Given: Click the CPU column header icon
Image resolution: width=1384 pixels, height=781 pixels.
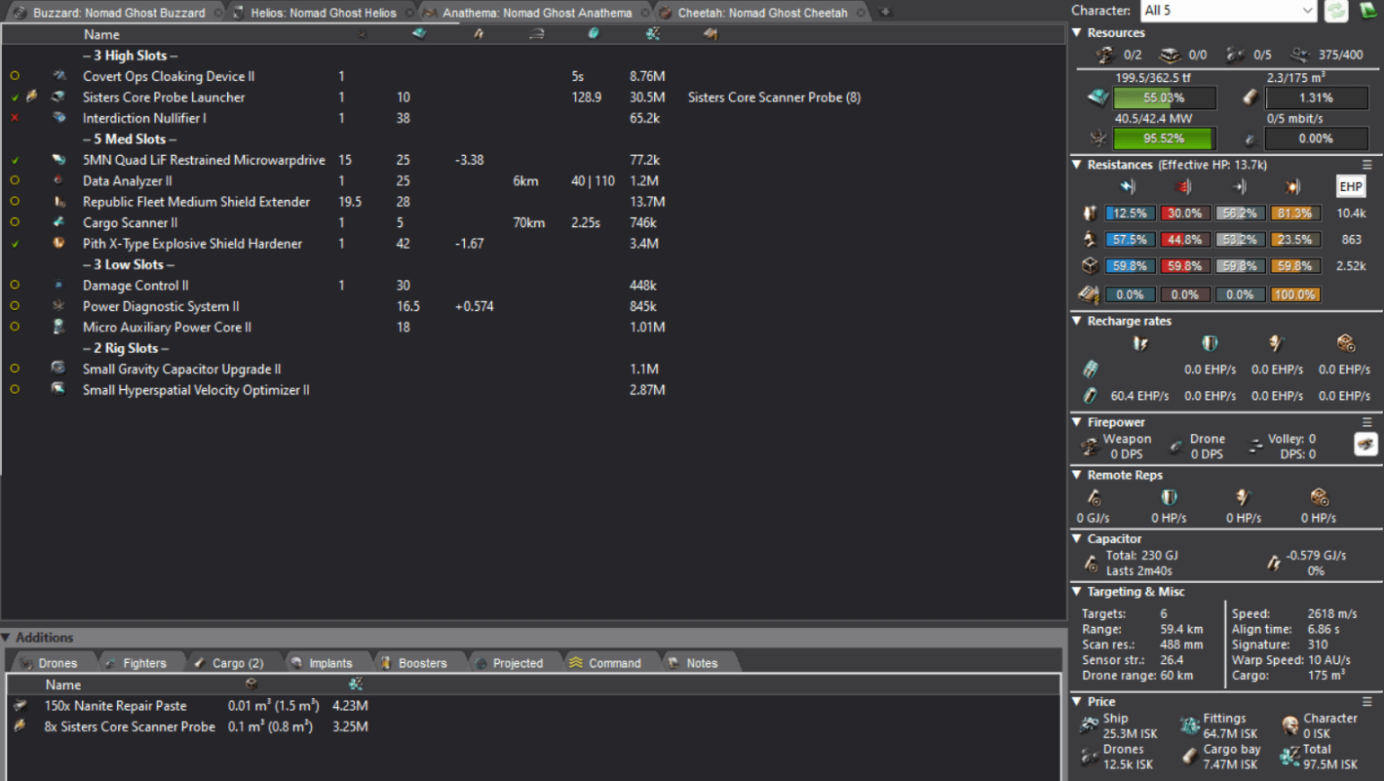Looking at the screenshot, I should coord(419,34).
